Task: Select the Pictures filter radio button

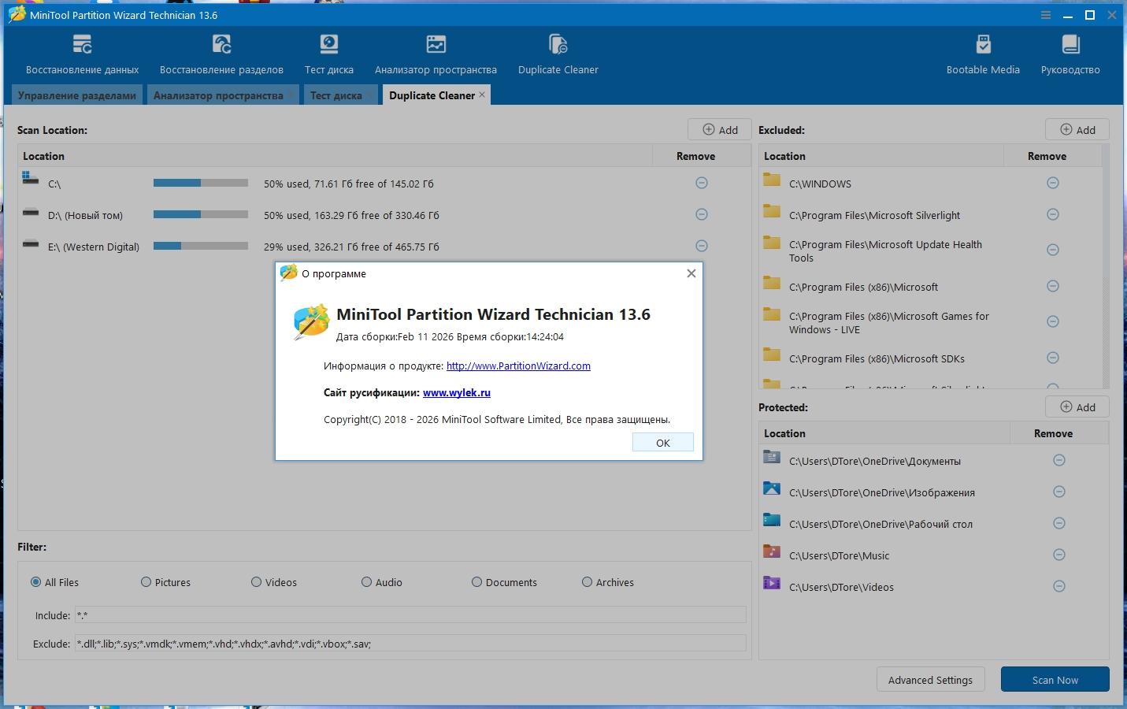Action: point(146,582)
